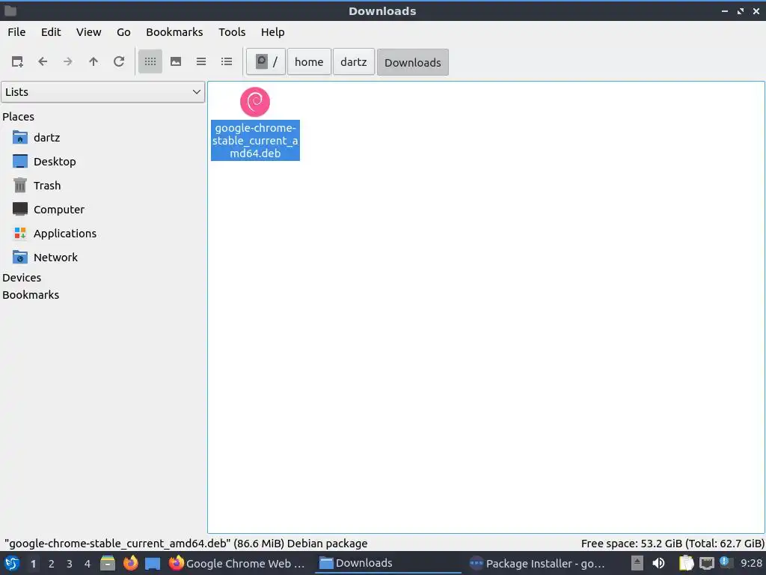Switch to workspace 4

tap(88, 564)
